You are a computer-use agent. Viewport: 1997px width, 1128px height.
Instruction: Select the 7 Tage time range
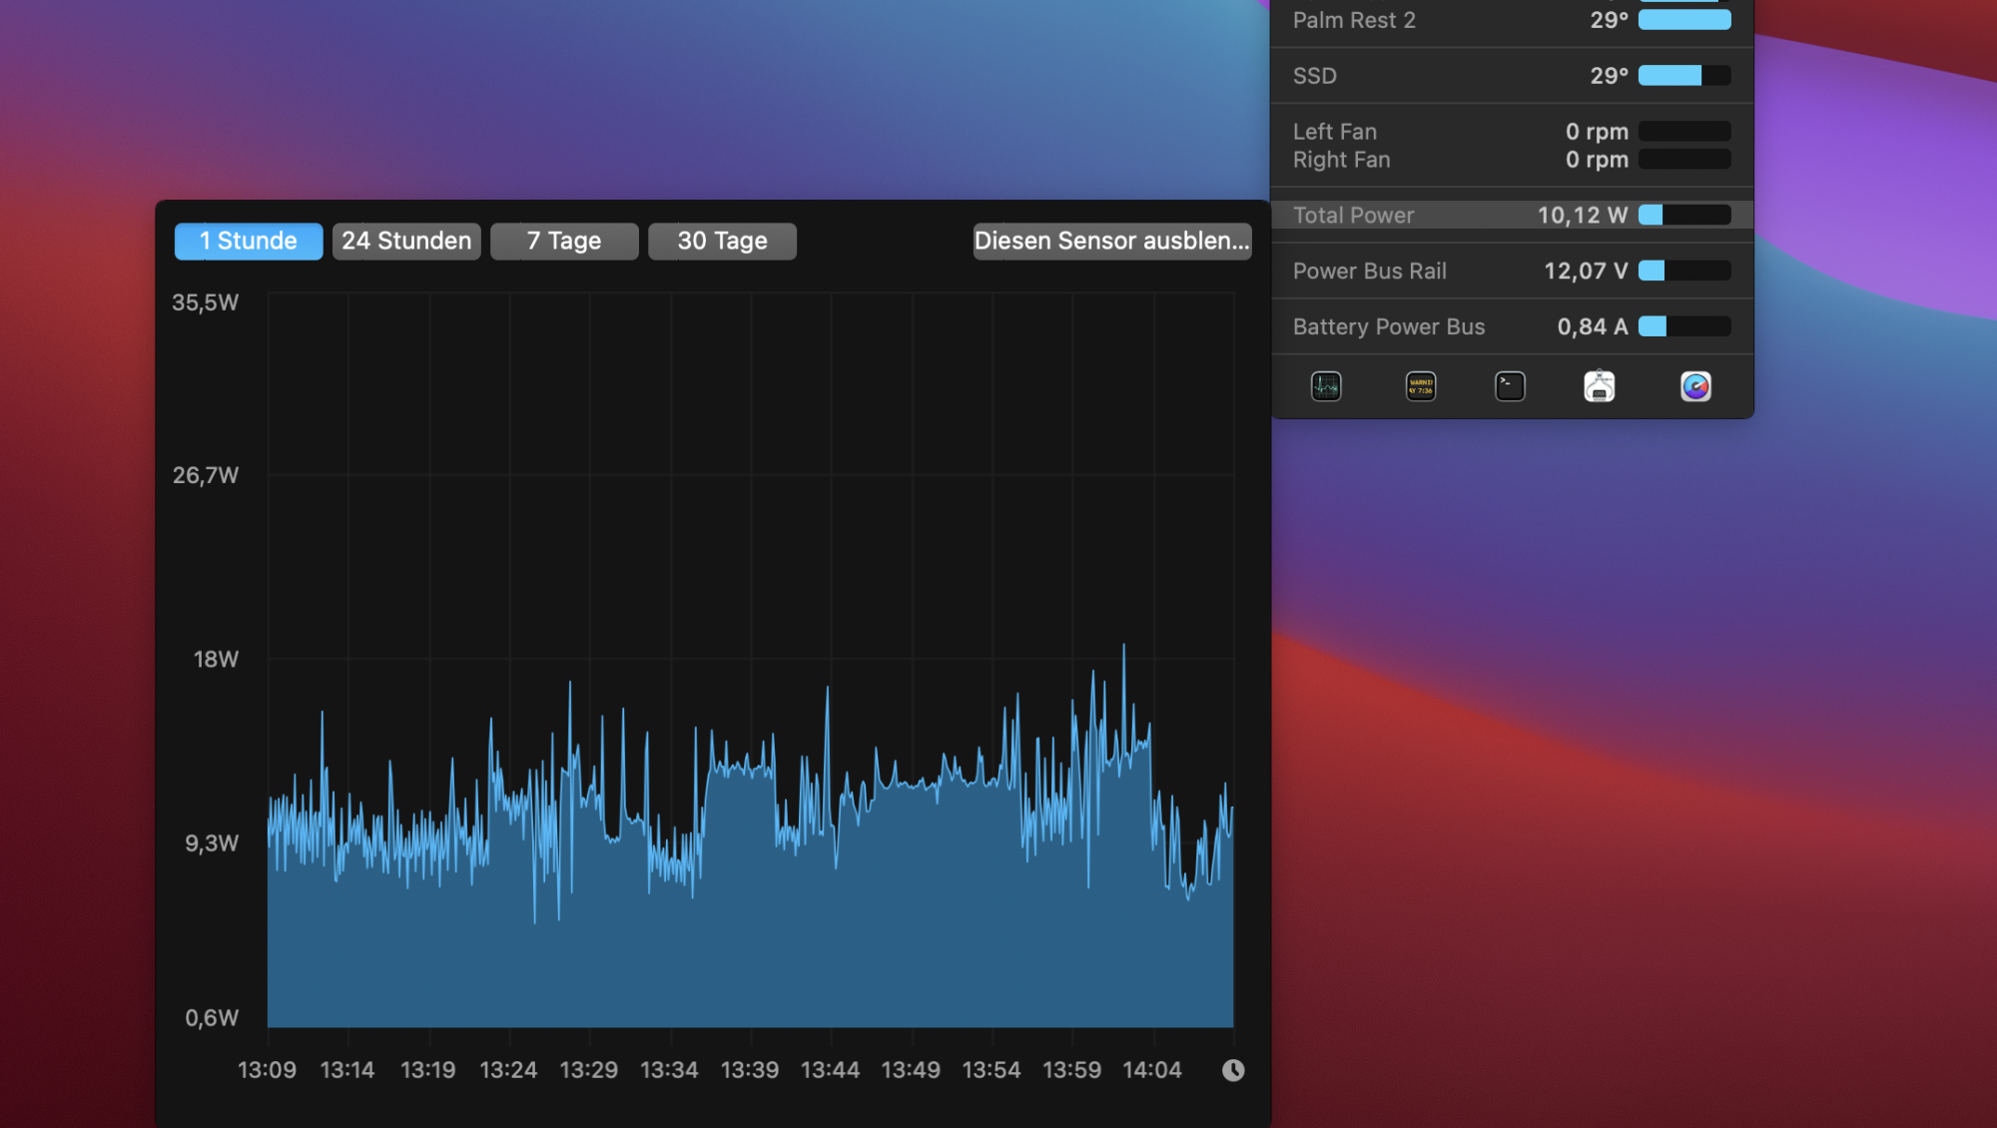click(564, 241)
